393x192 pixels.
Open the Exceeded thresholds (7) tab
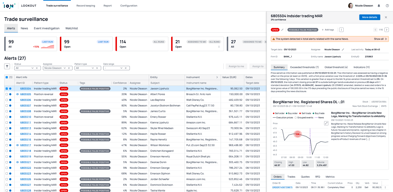point(304,67)
